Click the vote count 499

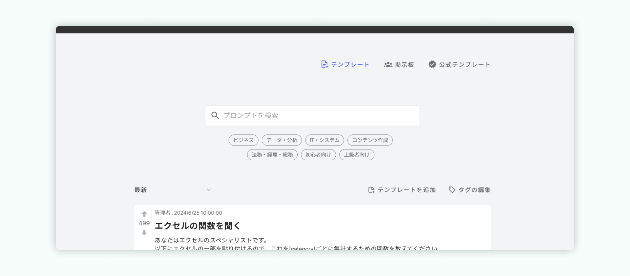coord(144,223)
